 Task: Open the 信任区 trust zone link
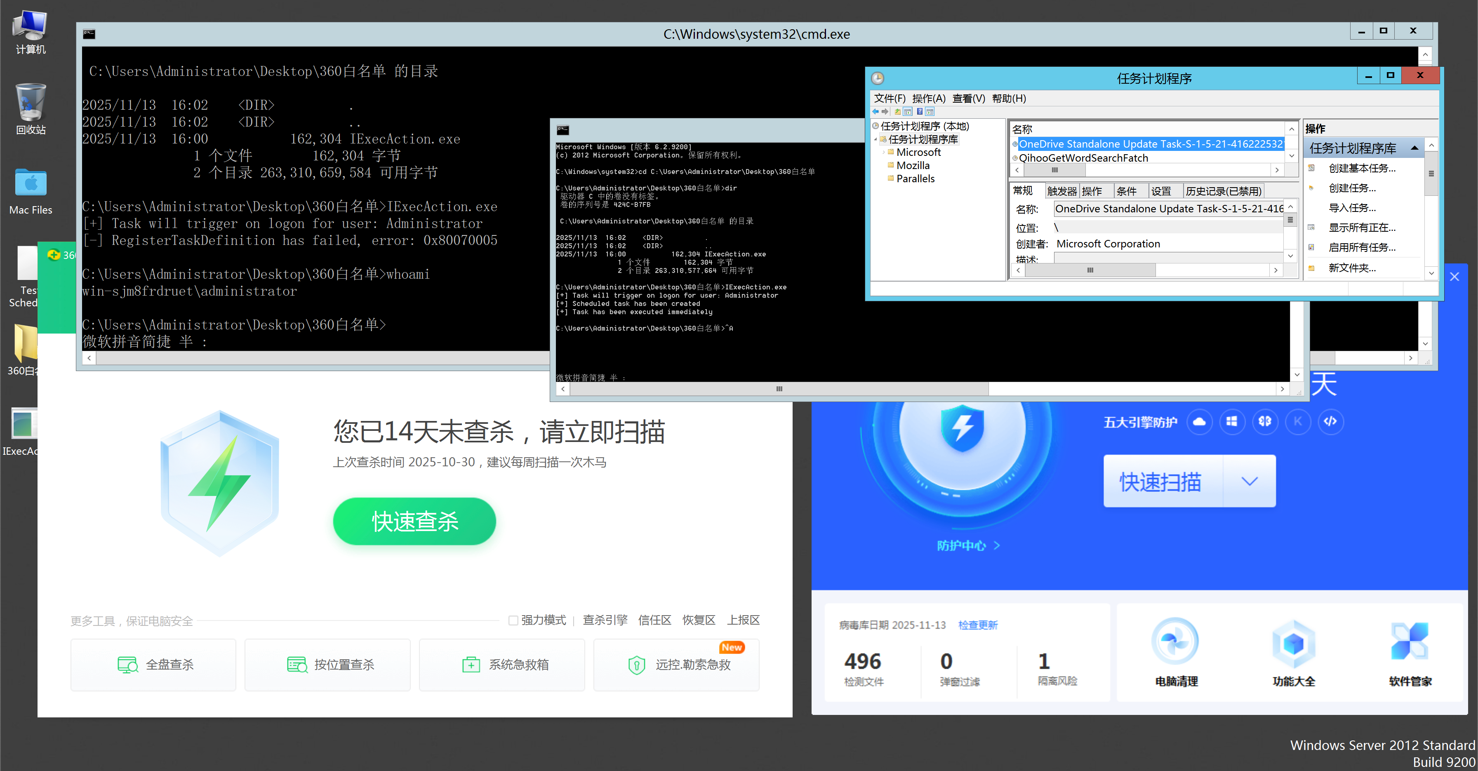654,620
